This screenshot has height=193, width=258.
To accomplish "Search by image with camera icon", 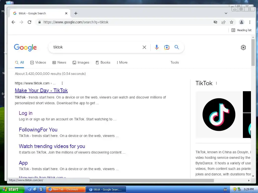I will [x=167, y=47].
